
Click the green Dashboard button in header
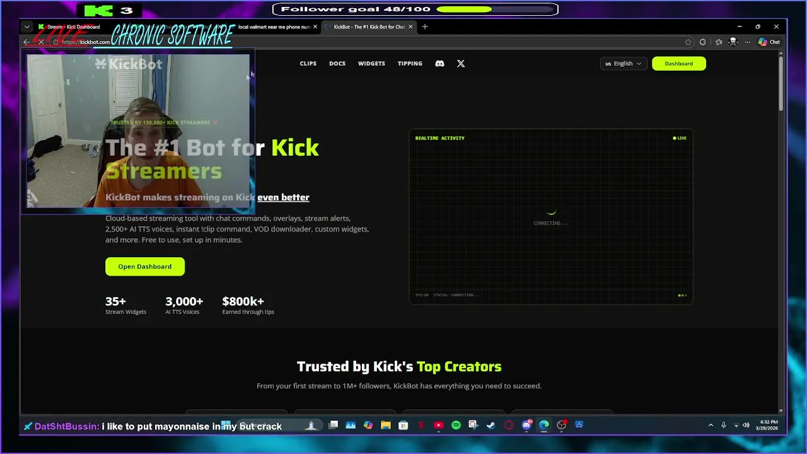point(679,63)
